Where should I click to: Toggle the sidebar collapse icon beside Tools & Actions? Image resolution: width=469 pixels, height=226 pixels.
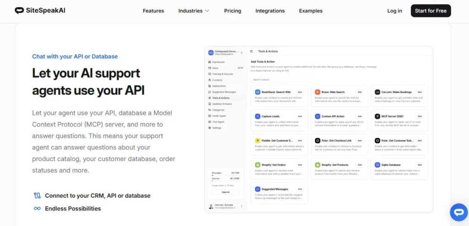click(251, 51)
